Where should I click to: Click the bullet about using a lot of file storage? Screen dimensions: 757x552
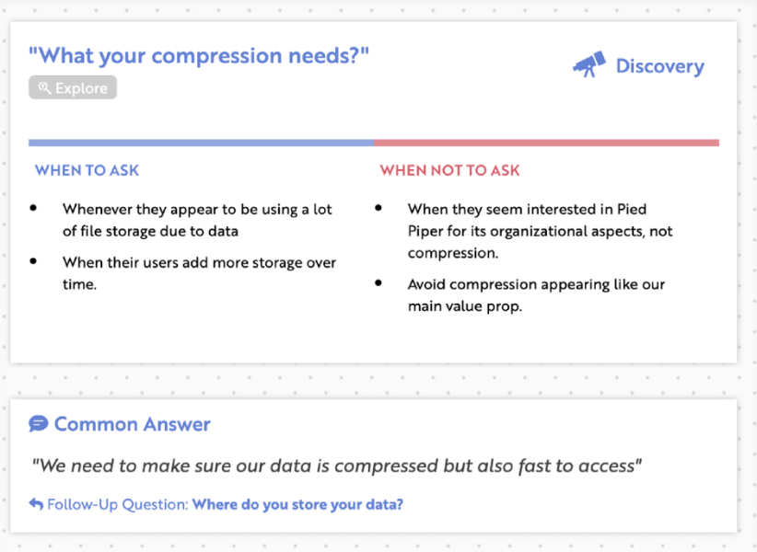click(x=197, y=220)
